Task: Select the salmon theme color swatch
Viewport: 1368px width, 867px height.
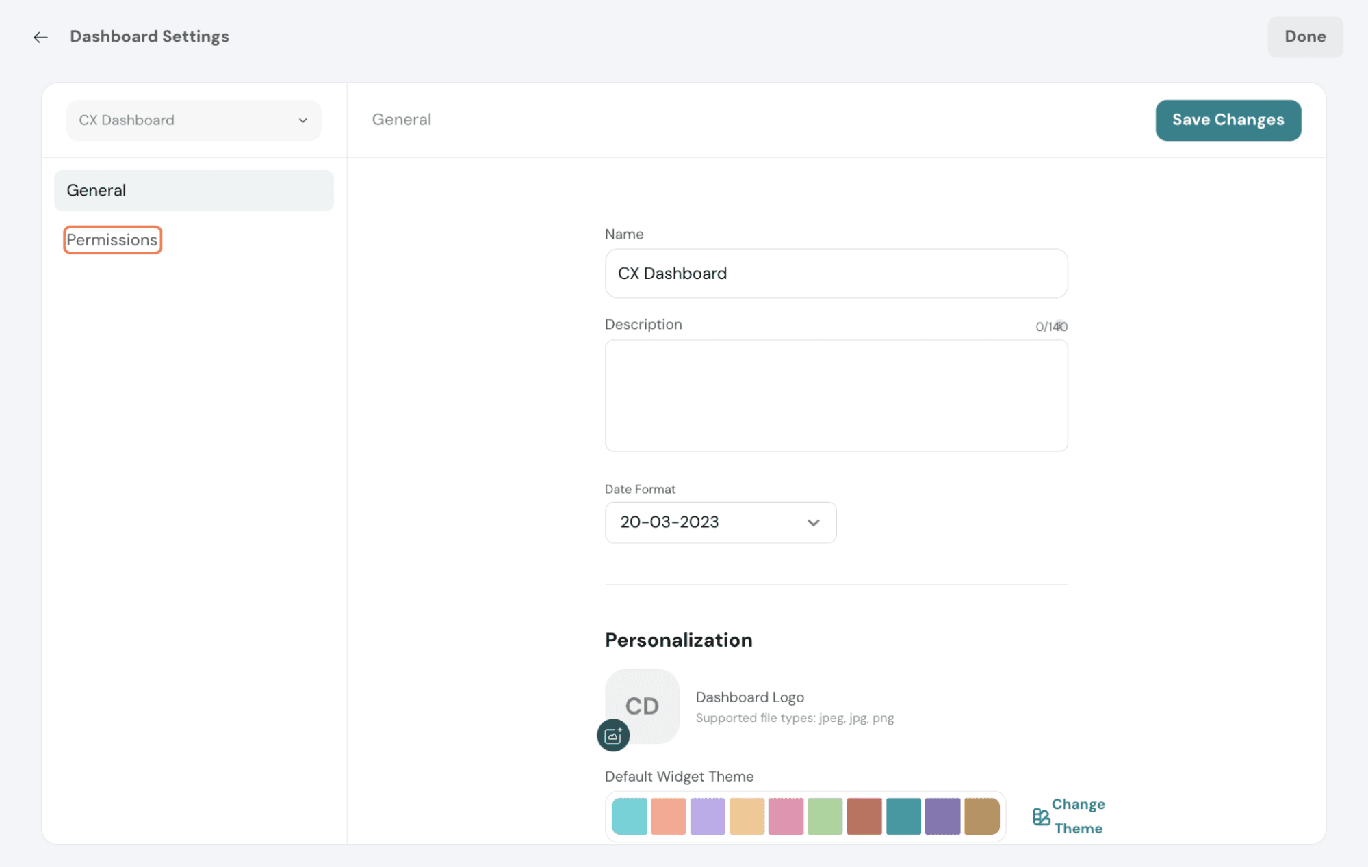Action: (668, 816)
